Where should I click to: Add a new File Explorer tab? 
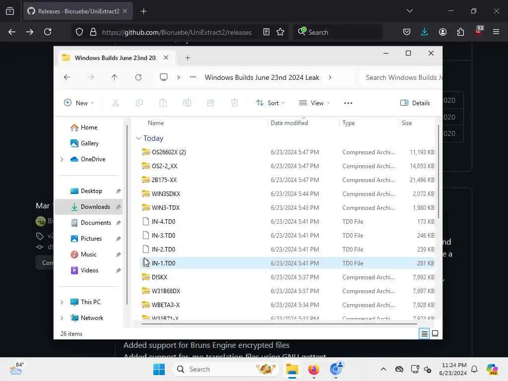pyautogui.click(x=188, y=58)
